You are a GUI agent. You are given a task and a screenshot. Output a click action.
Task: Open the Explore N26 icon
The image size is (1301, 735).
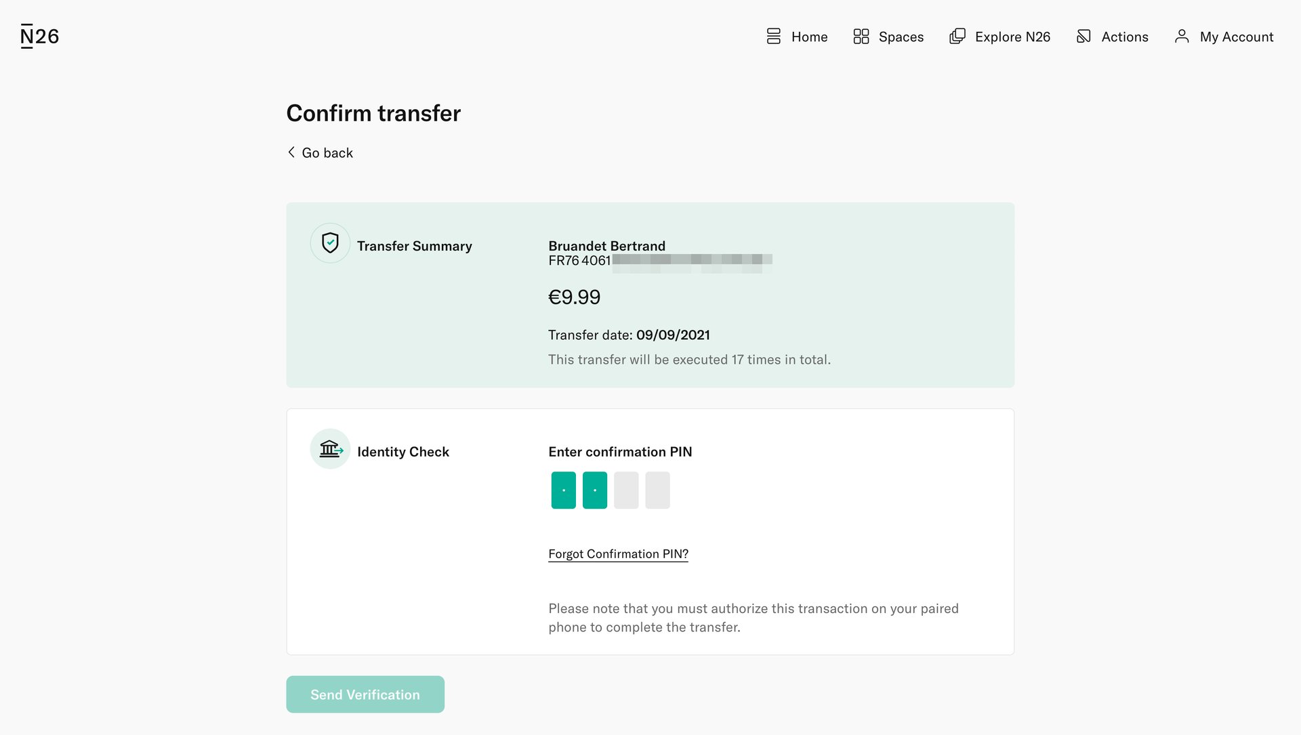click(x=957, y=37)
